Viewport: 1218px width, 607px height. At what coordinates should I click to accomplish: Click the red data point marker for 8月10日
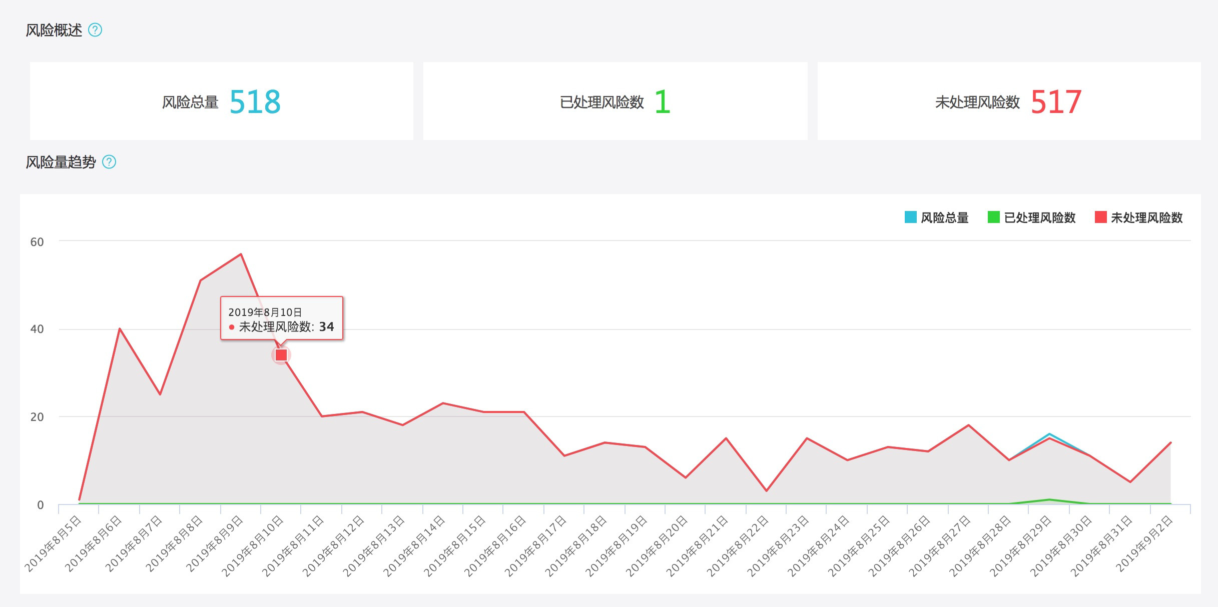click(281, 355)
